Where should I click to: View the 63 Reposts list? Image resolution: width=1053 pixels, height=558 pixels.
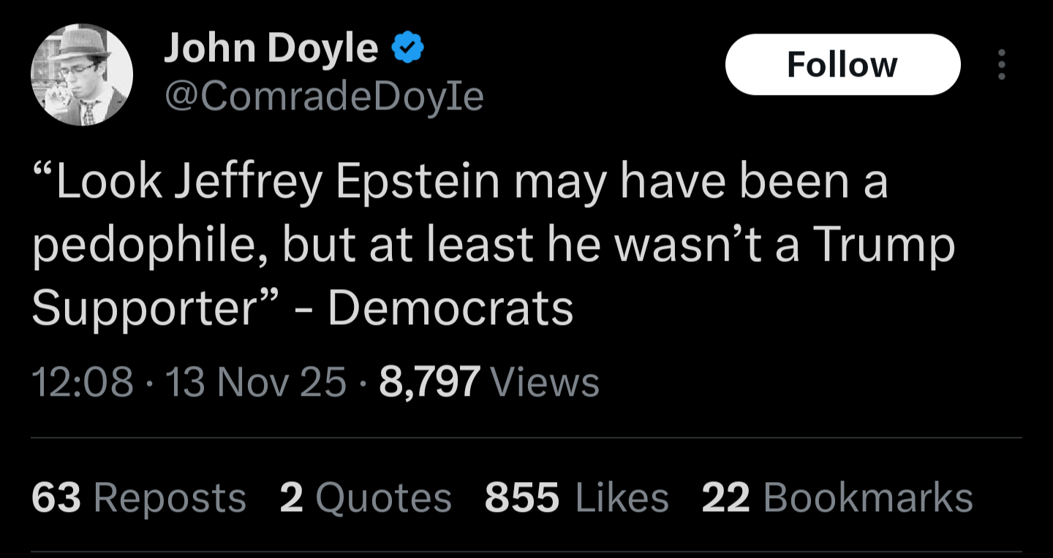pos(139,498)
